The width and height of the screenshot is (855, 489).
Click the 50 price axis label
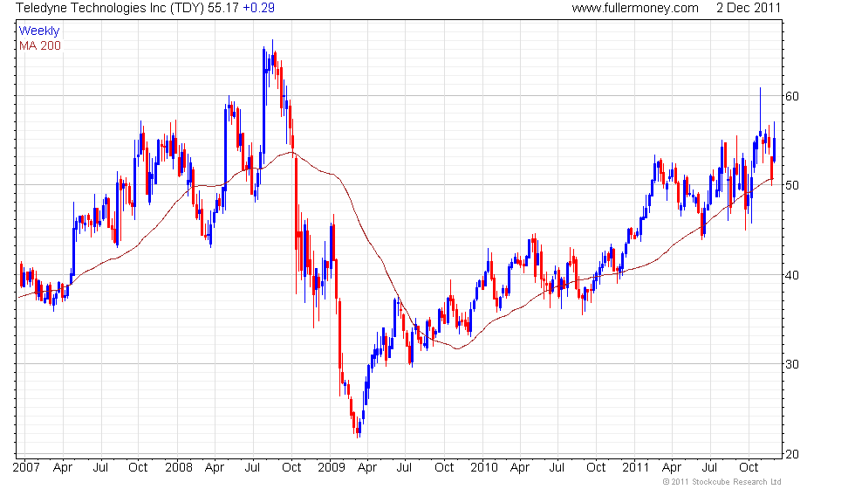792,185
